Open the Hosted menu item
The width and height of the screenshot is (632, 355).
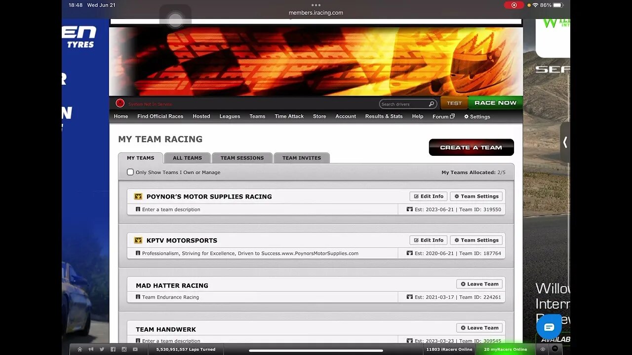(201, 116)
